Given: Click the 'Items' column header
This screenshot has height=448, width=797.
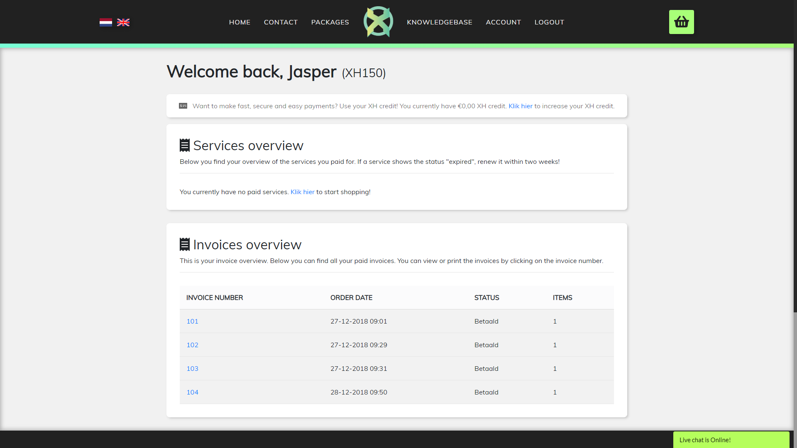Looking at the screenshot, I should pyautogui.click(x=562, y=297).
